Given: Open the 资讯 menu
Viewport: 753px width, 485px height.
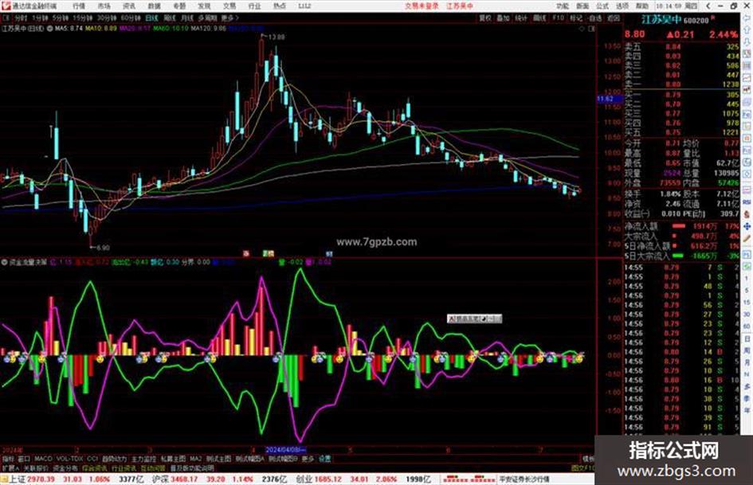Looking at the screenshot, I should click(x=129, y=6).
